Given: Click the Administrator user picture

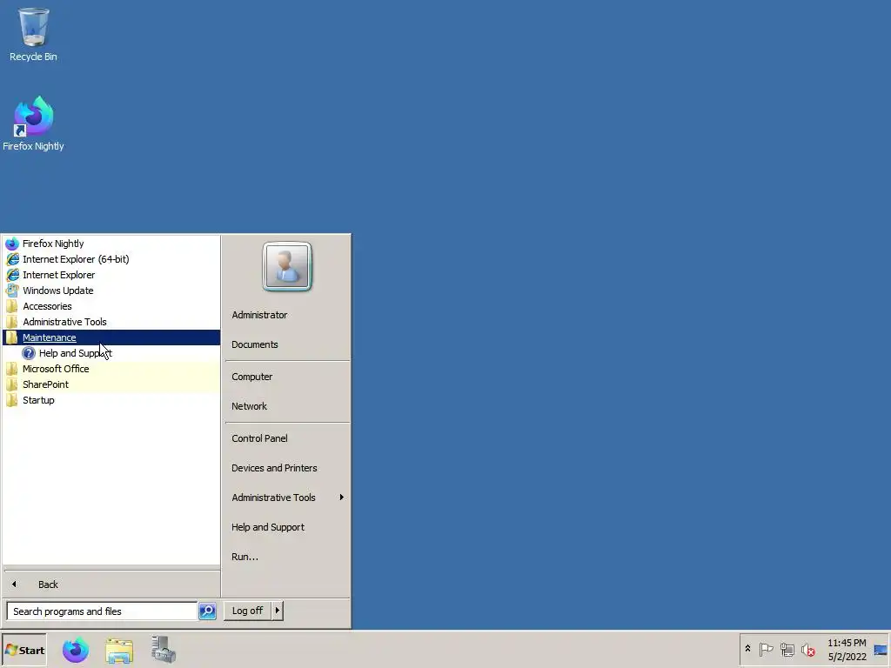Looking at the screenshot, I should pyautogui.click(x=287, y=266).
